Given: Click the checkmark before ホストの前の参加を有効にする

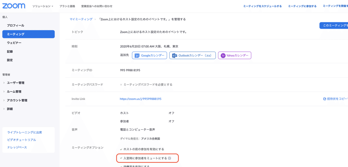Looking at the screenshot, I should [x=121, y=149].
